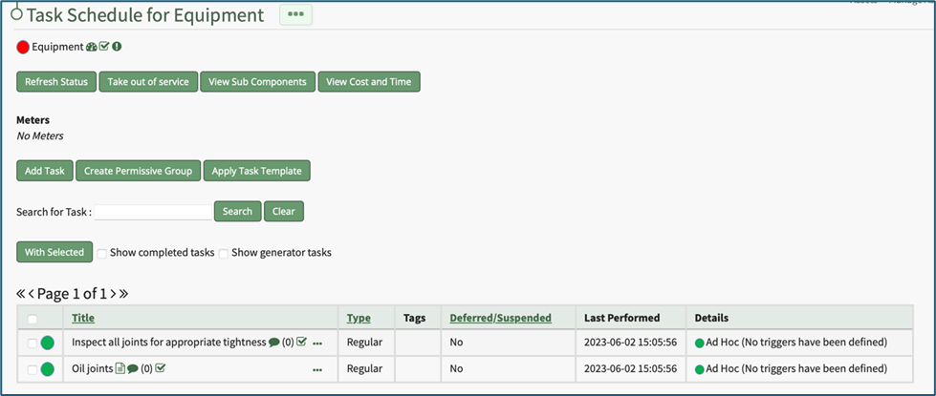Click into the Search for Task field
Viewport: 936px width, 396px height.
tap(153, 212)
